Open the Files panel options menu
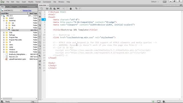 [x=36, y=7]
